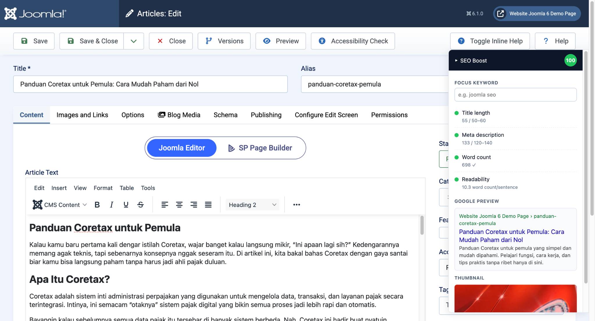595x321 pixels.
Task: Click into the Title input field
Action: [x=150, y=84]
